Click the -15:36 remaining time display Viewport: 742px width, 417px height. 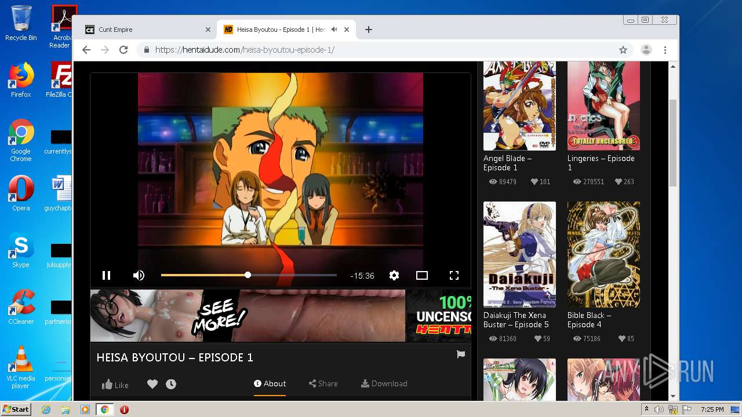[362, 276]
